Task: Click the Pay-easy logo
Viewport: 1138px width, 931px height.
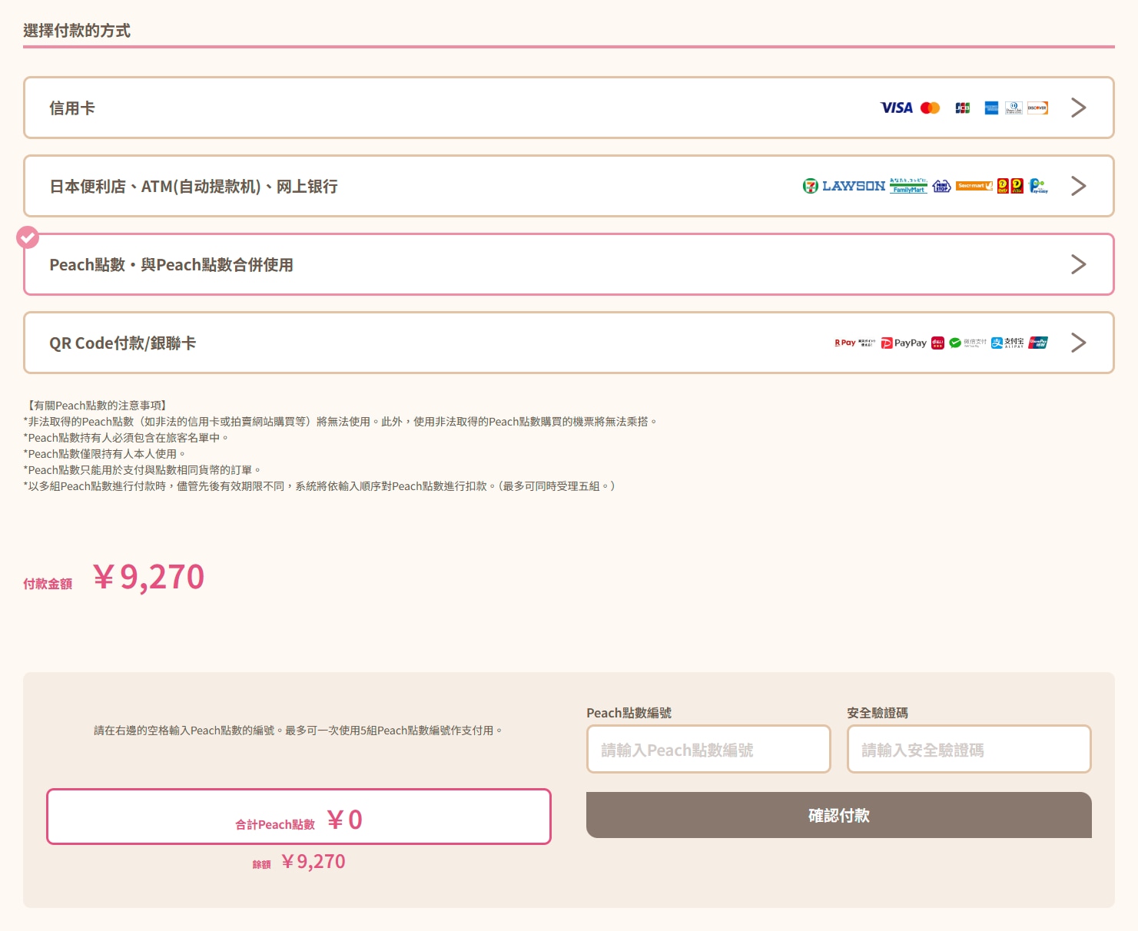Action: point(1038,186)
